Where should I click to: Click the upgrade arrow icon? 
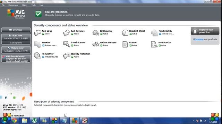pyautogui.click(x=195, y=31)
